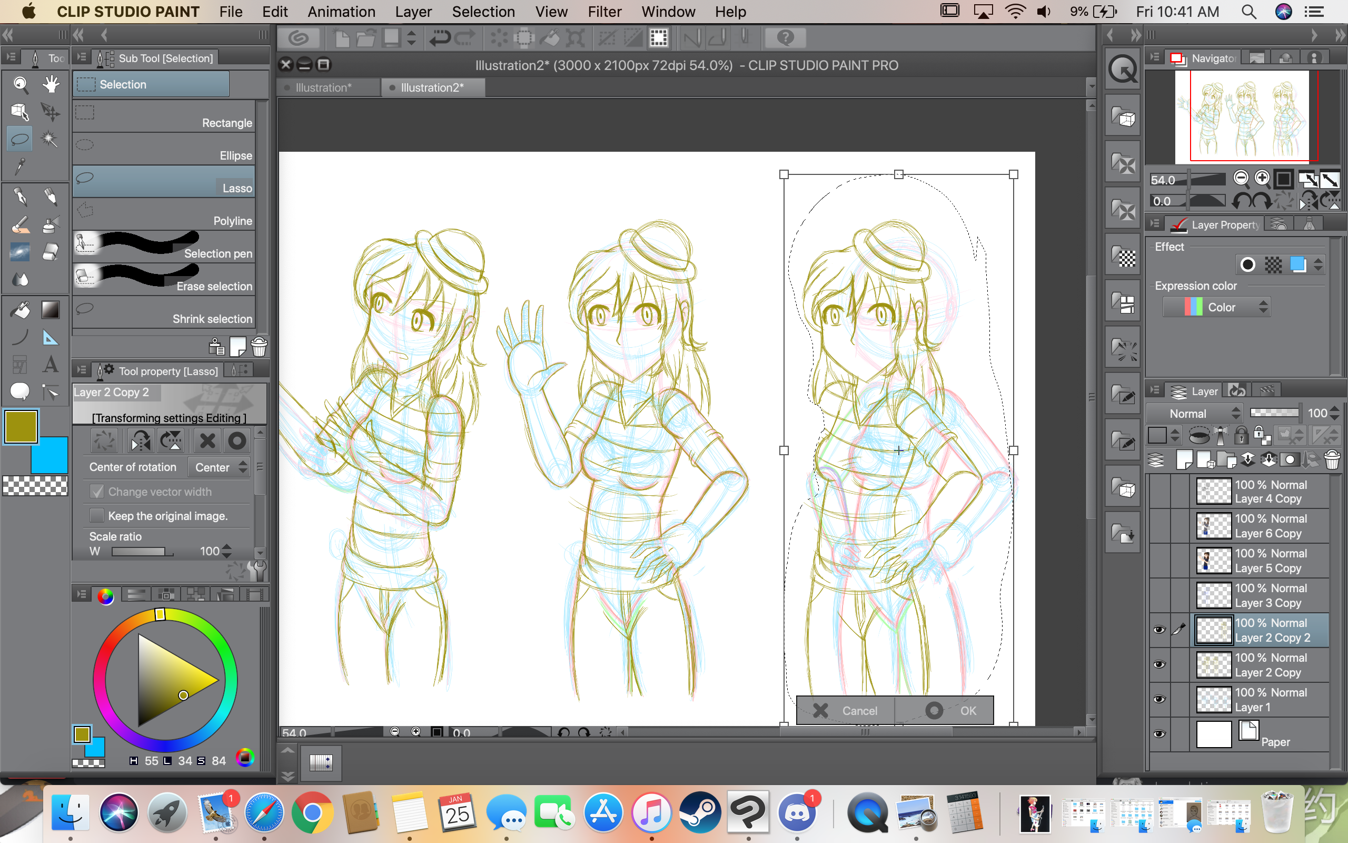Click Delete layer trash icon in Layer panel
This screenshot has width=1348, height=843.
pos(1332,460)
